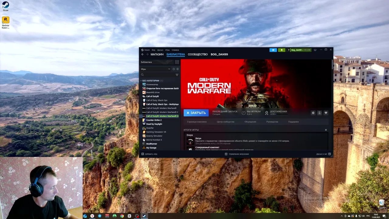Viewport: 389px width, 219px height.
Task: Open the Вид menu
Action: tap(153, 50)
